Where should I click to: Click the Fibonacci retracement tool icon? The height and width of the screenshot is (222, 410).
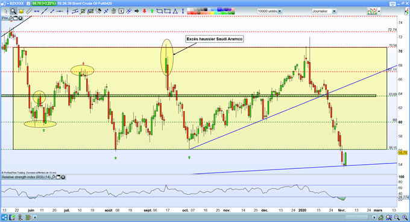point(83,11)
